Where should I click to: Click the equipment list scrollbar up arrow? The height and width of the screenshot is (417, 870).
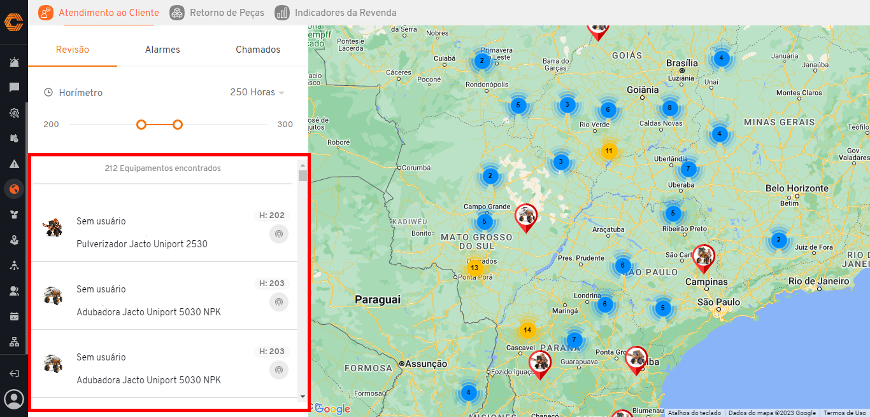[x=303, y=165]
